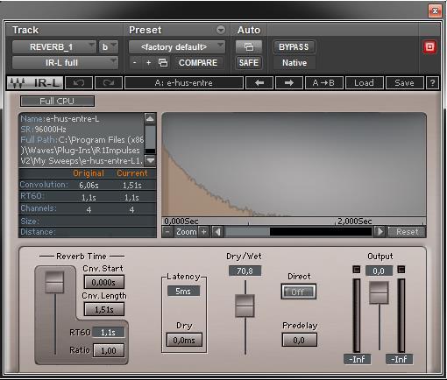This screenshot has height=380, width=447.
Task: Load next preset with right arrow
Action: pos(289,83)
